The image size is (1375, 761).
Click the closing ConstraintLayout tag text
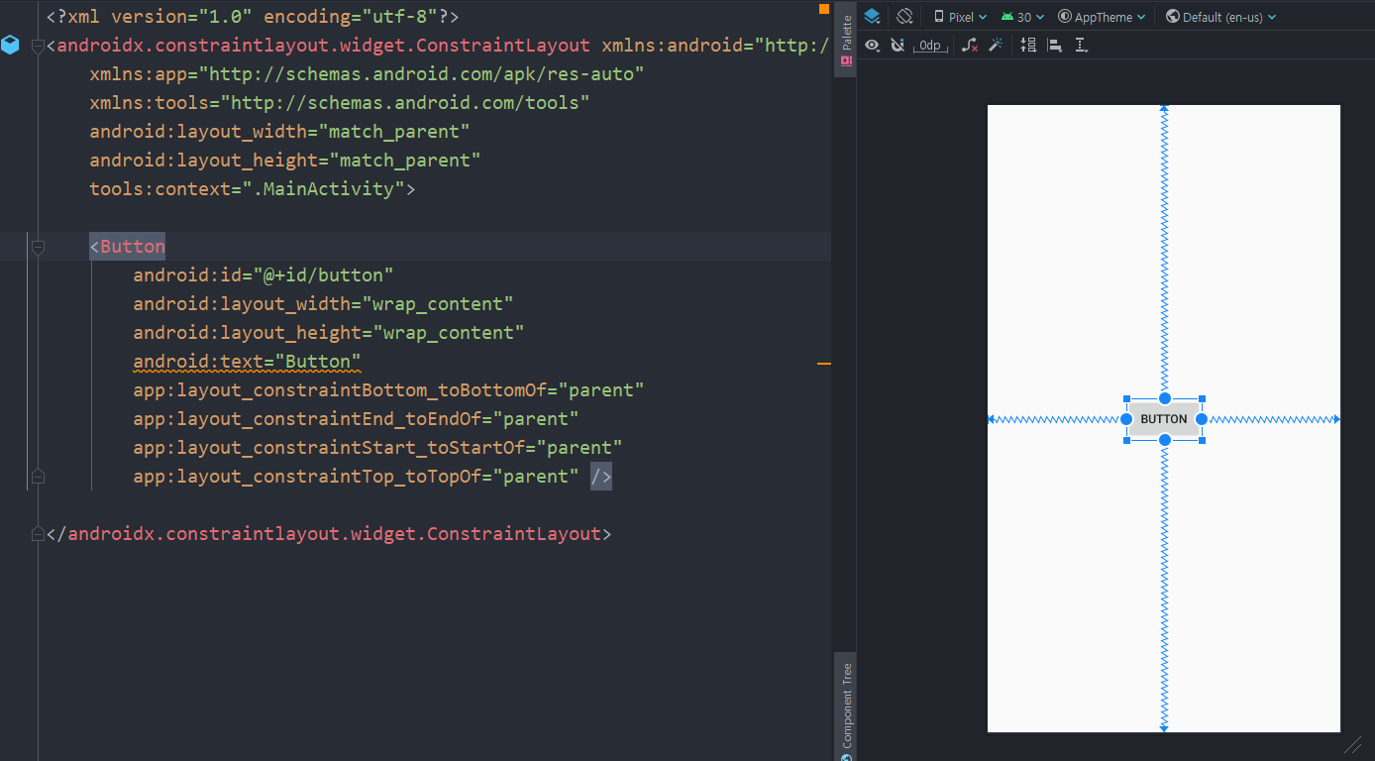pos(329,534)
